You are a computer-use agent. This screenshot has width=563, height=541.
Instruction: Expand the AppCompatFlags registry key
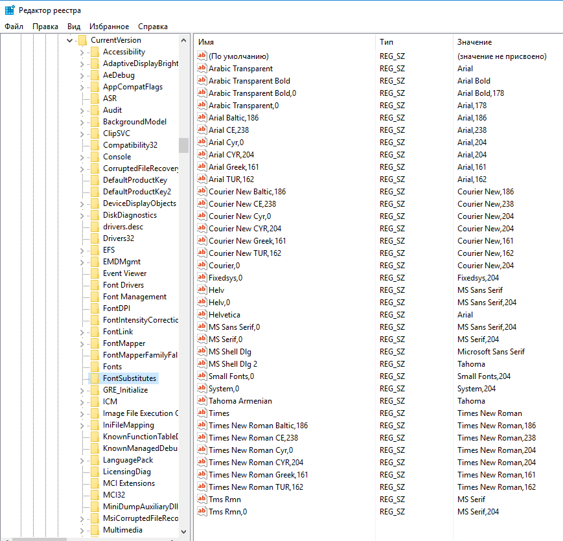pos(82,87)
